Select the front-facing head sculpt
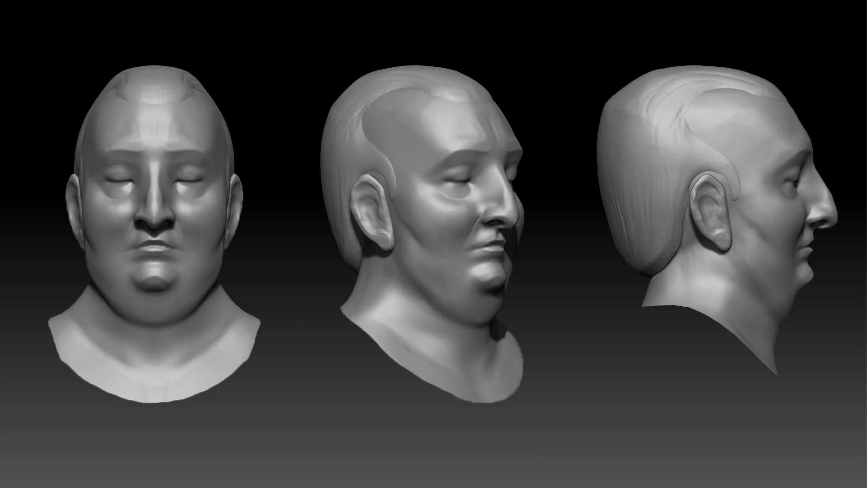This screenshot has height=488, width=867. (154, 235)
